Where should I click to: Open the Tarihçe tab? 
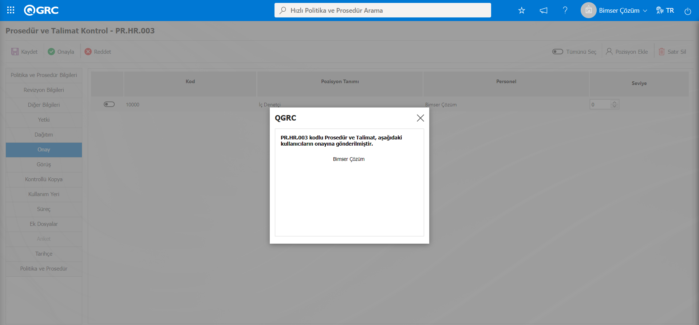click(44, 254)
